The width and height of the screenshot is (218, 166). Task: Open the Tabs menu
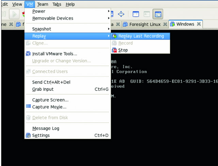point(57,4)
